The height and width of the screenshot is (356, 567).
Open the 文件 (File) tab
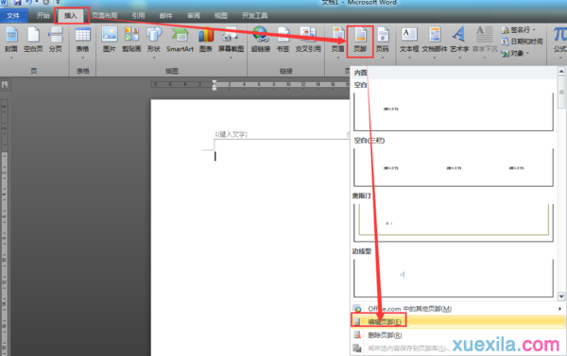point(13,15)
